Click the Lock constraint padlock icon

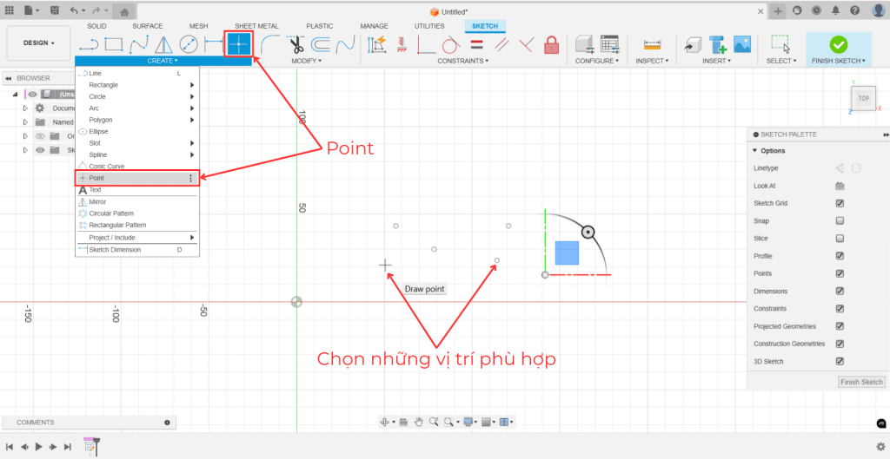click(551, 43)
